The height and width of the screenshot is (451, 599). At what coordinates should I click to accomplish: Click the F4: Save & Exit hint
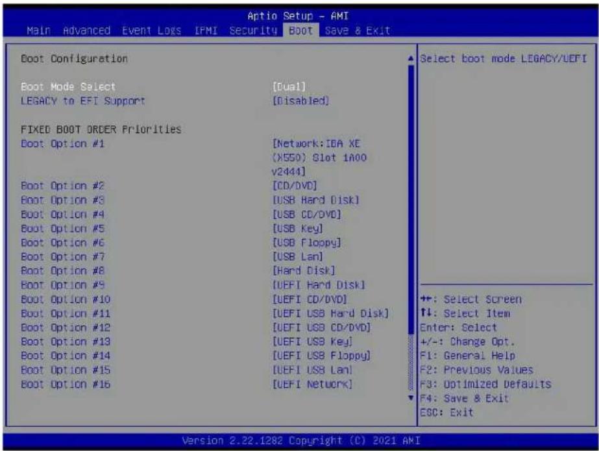pyautogui.click(x=465, y=398)
